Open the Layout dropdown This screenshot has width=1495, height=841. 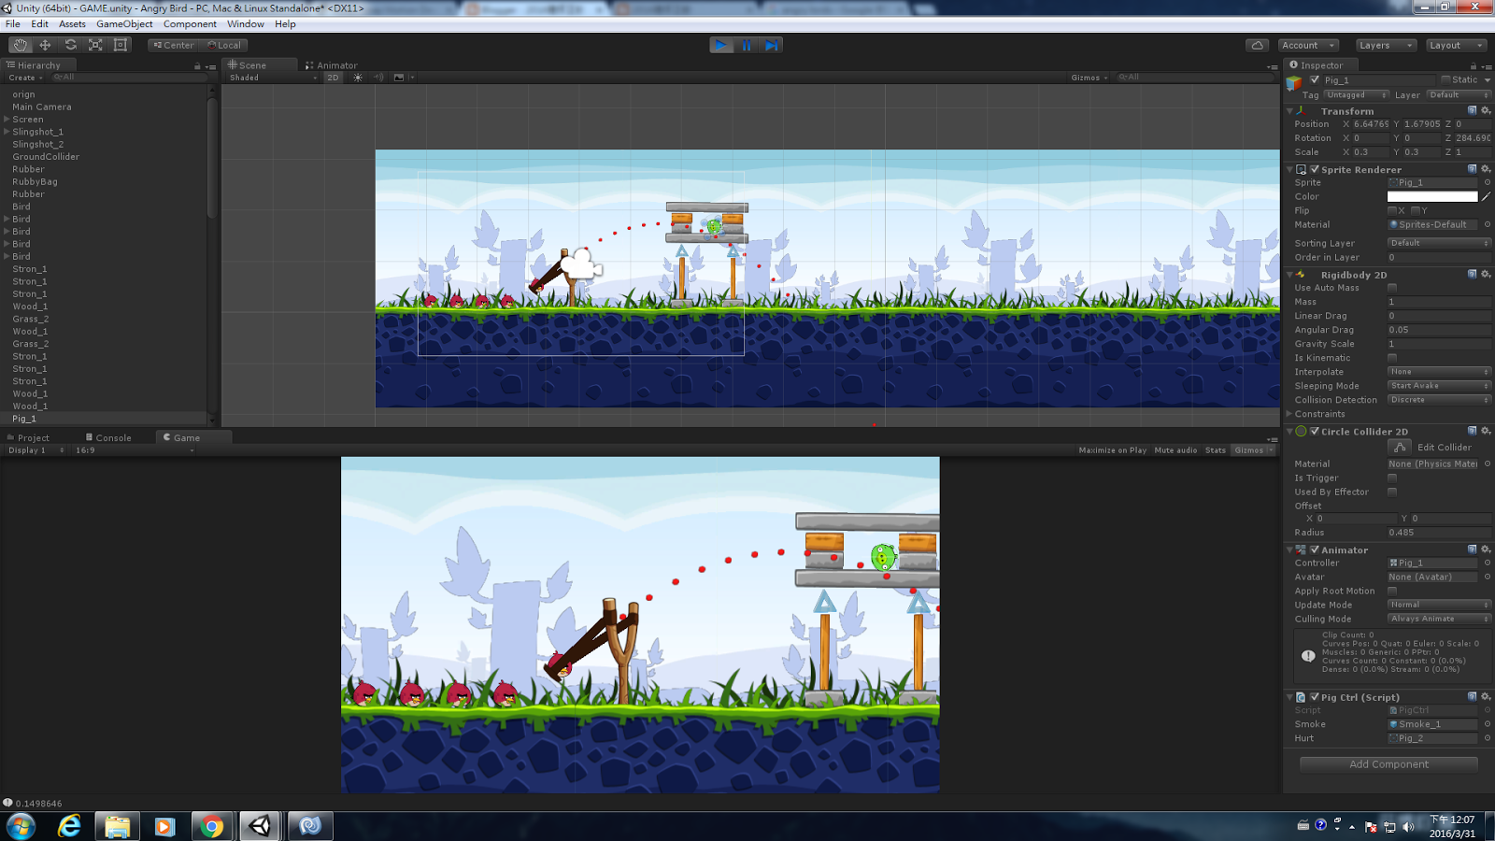[x=1455, y=45]
